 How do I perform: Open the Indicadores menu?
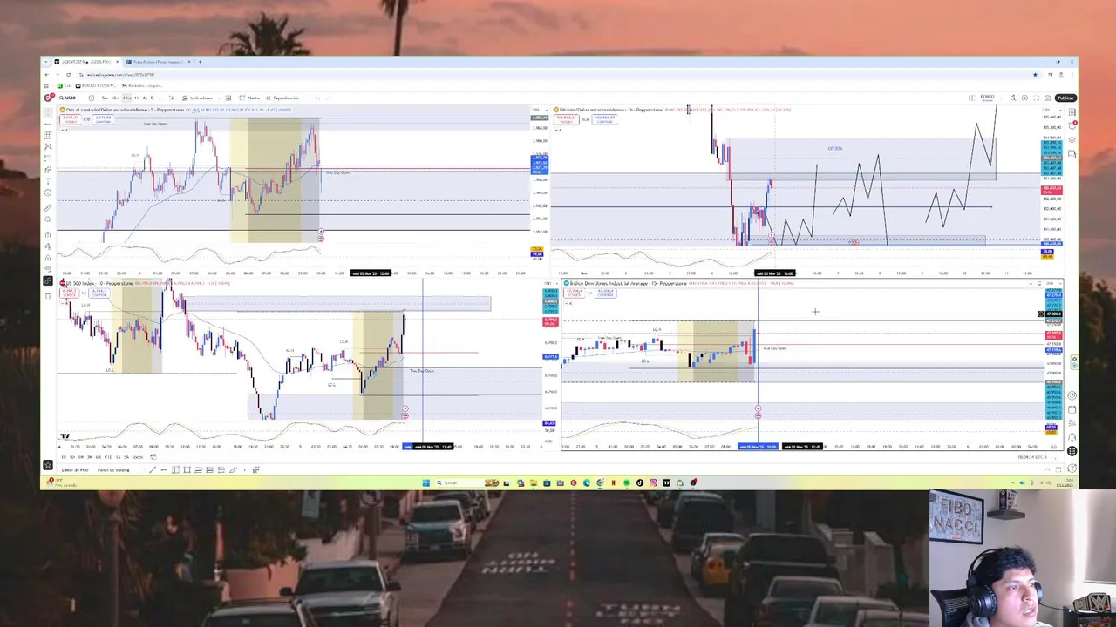(198, 98)
